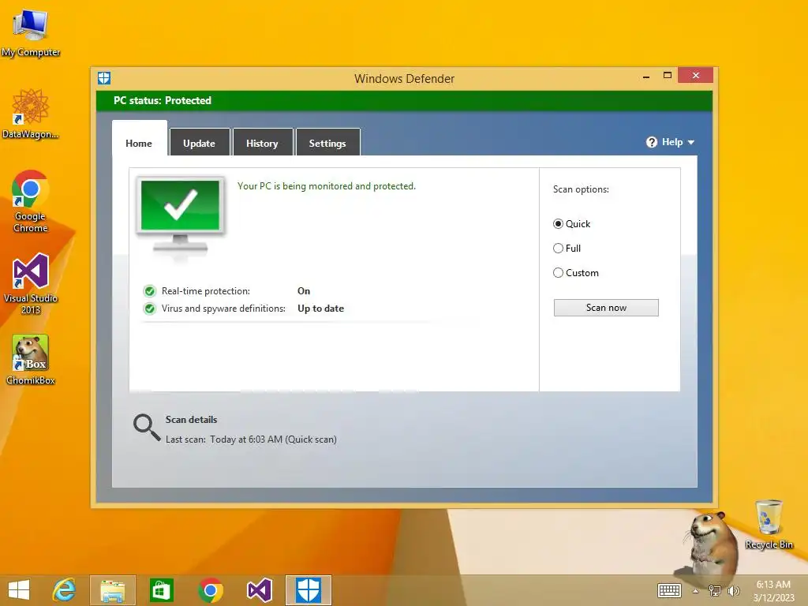Image resolution: width=808 pixels, height=606 pixels.
Task: Expand the Help dropdown arrow
Action: pyautogui.click(x=691, y=142)
